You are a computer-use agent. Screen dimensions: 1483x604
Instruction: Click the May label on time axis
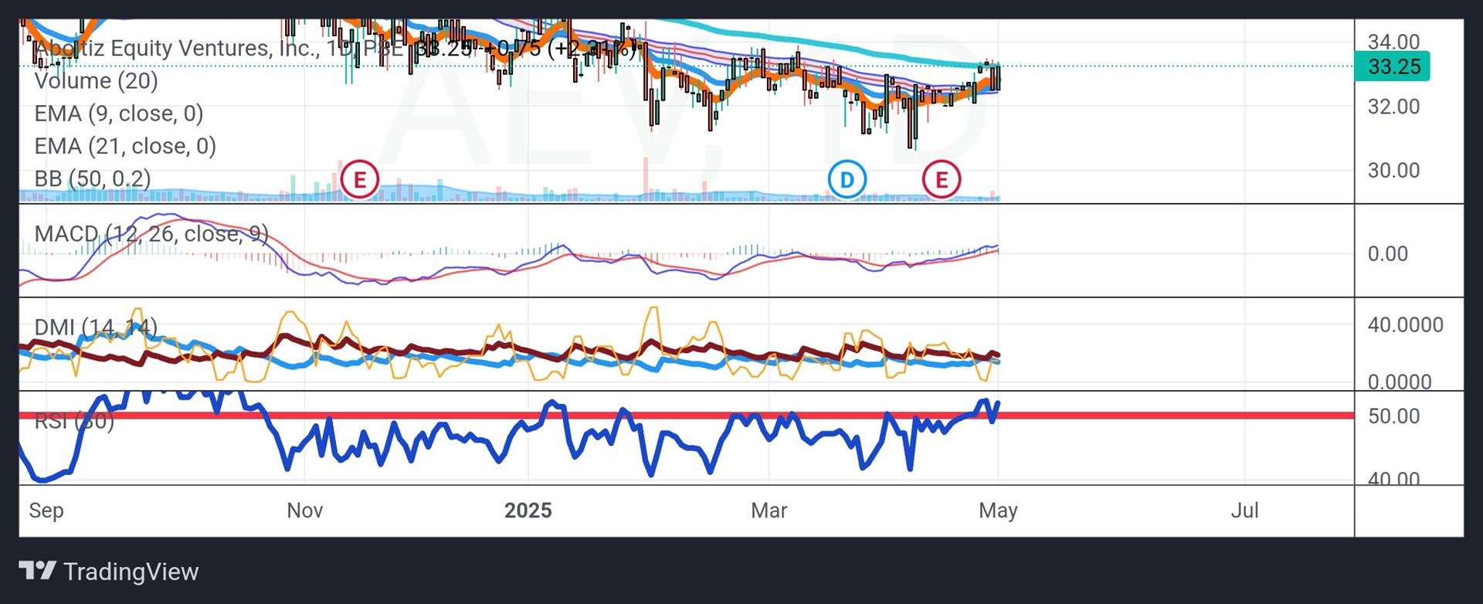[x=998, y=511]
